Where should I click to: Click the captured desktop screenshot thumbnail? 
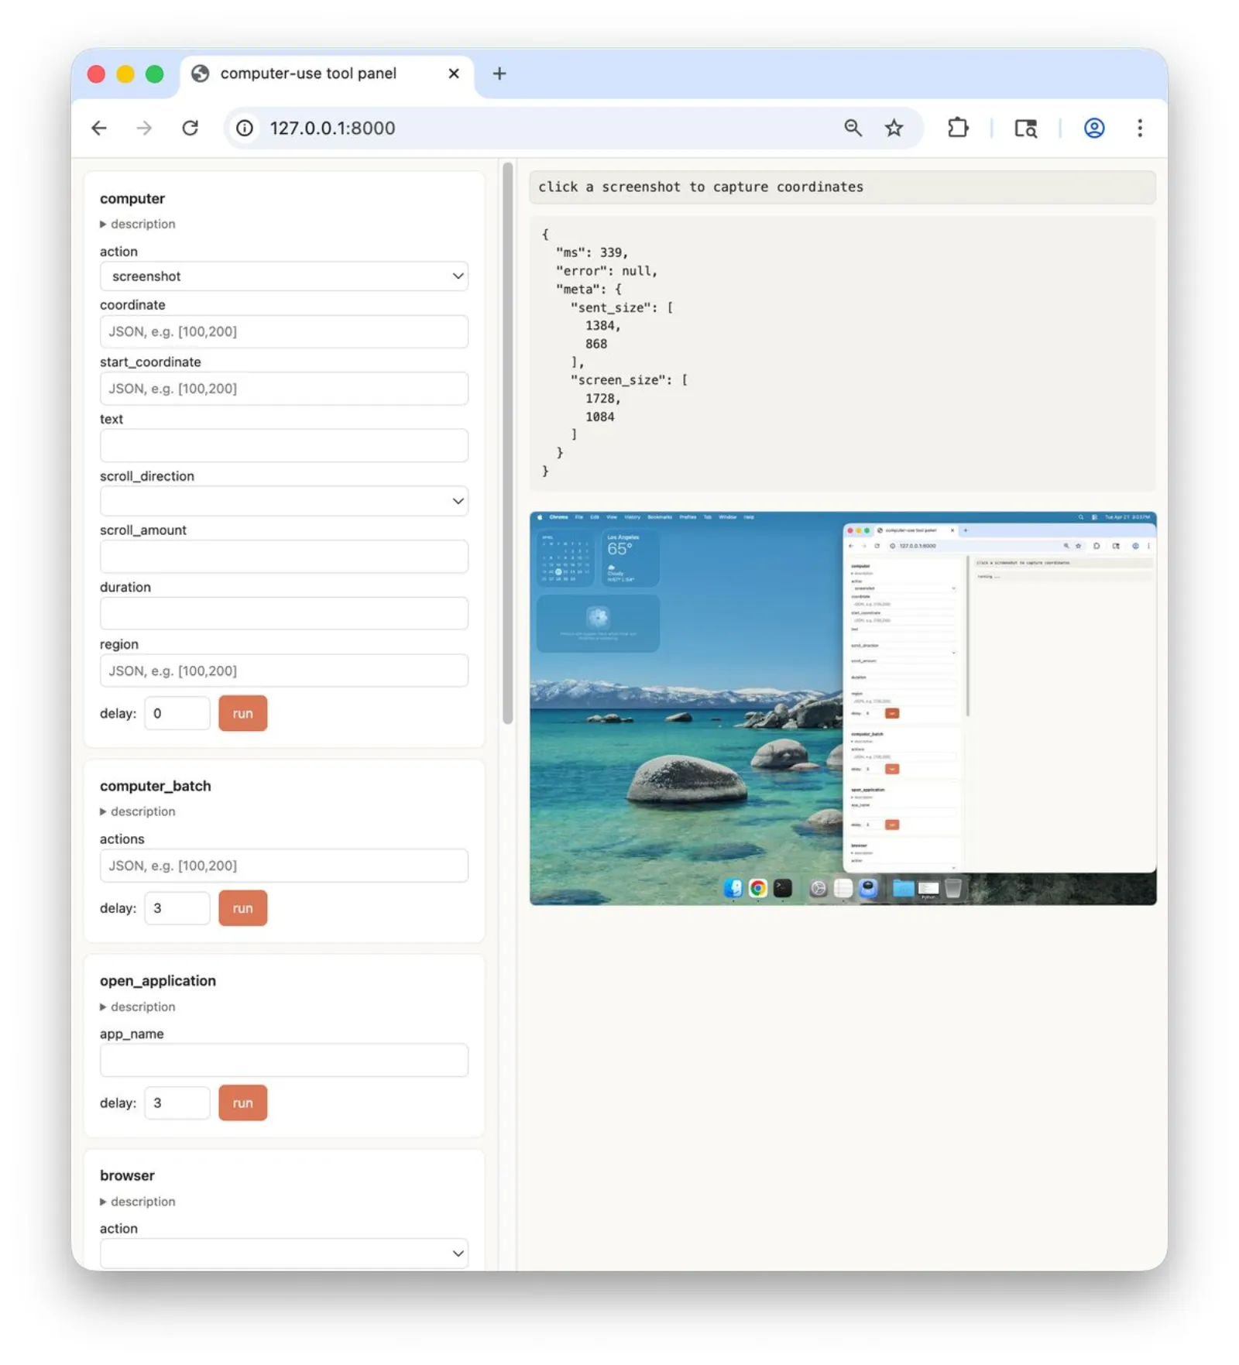(x=843, y=708)
